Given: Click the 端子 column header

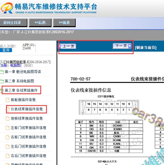Looking at the screenshot, I should [x=81, y=122].
